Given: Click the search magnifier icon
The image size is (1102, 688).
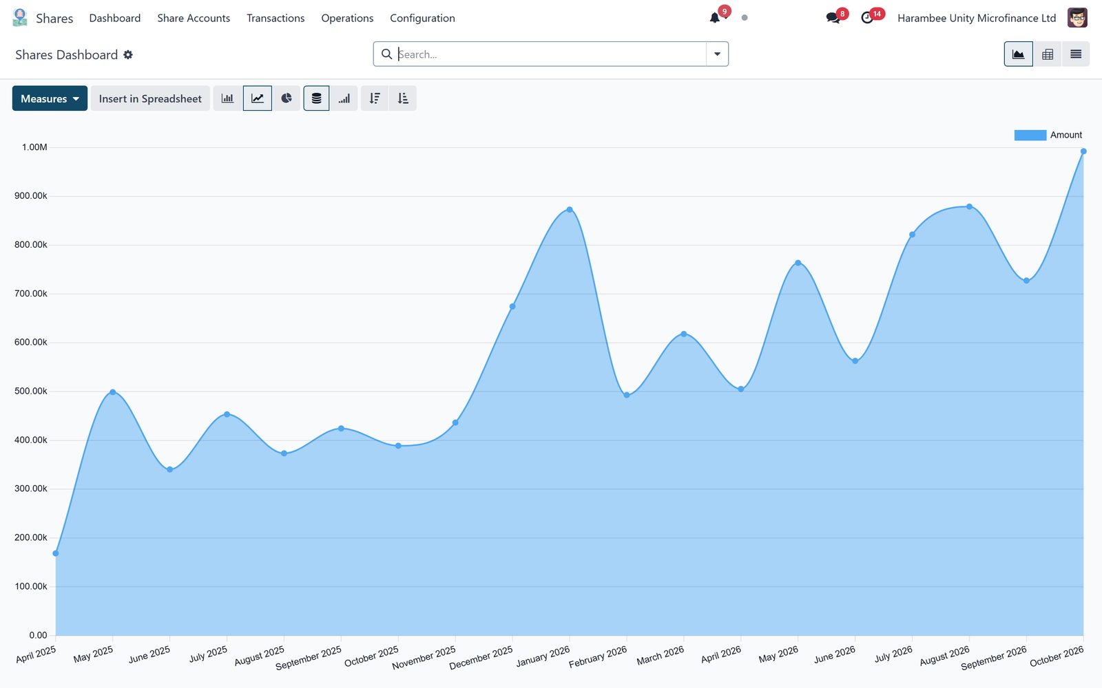Looking at the screenshot, I should click(x=386, y=54).
